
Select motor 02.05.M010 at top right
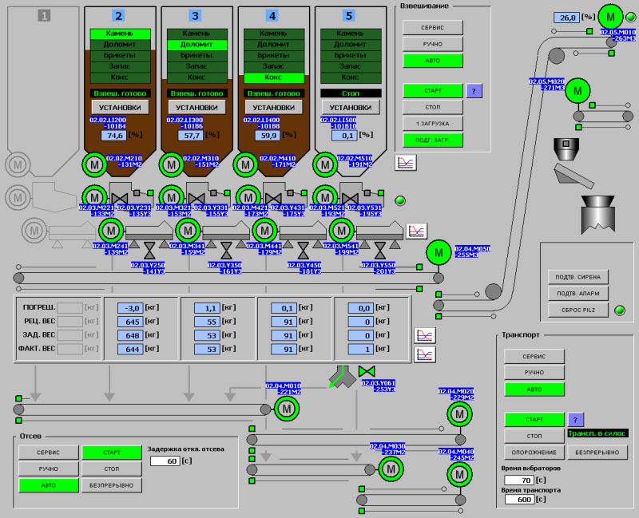[x=613, y=16]
